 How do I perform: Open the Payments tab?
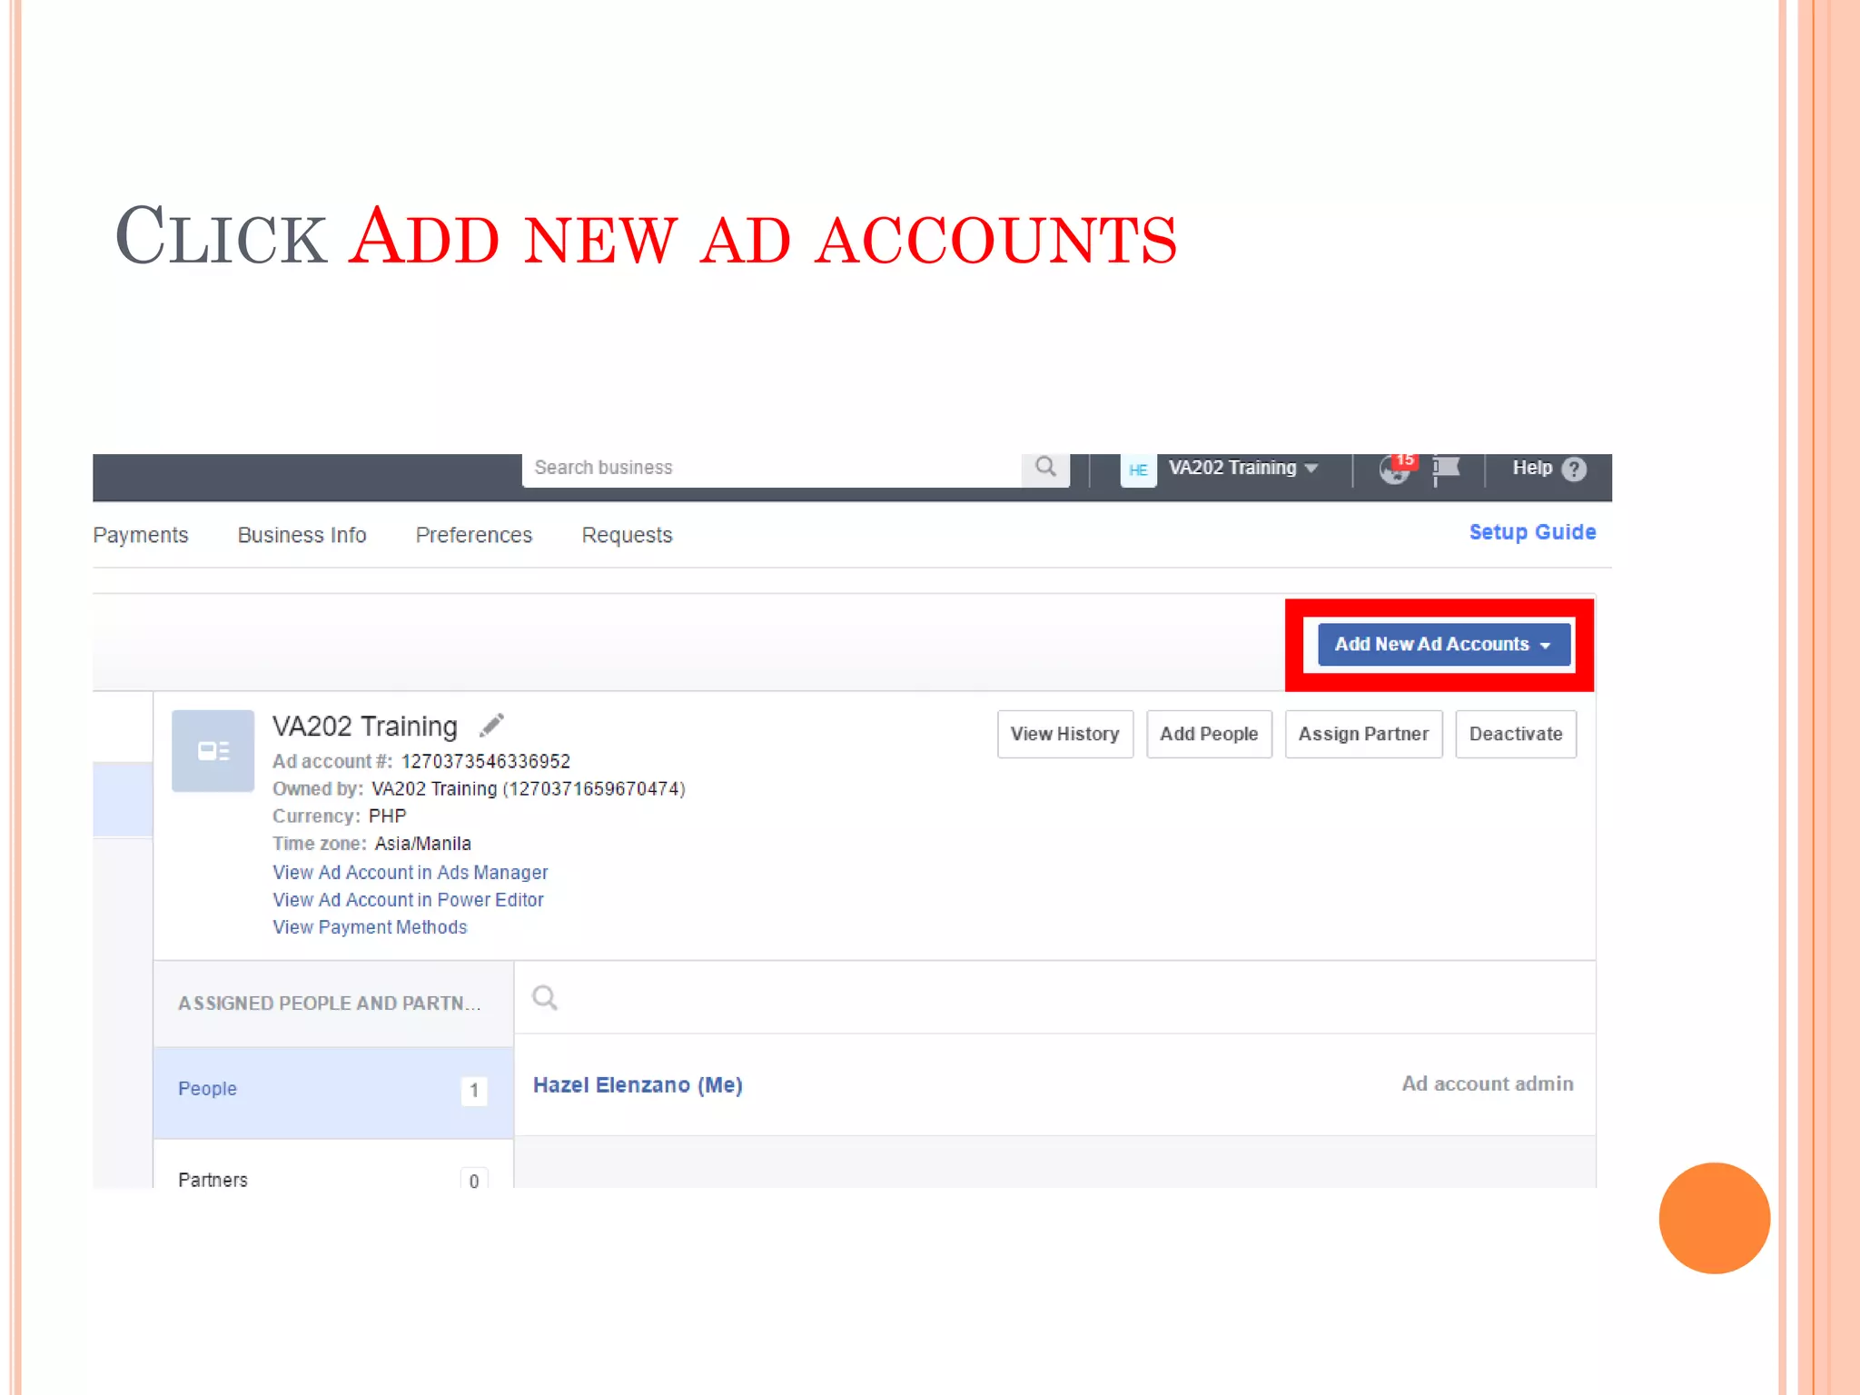click(141, 535)
